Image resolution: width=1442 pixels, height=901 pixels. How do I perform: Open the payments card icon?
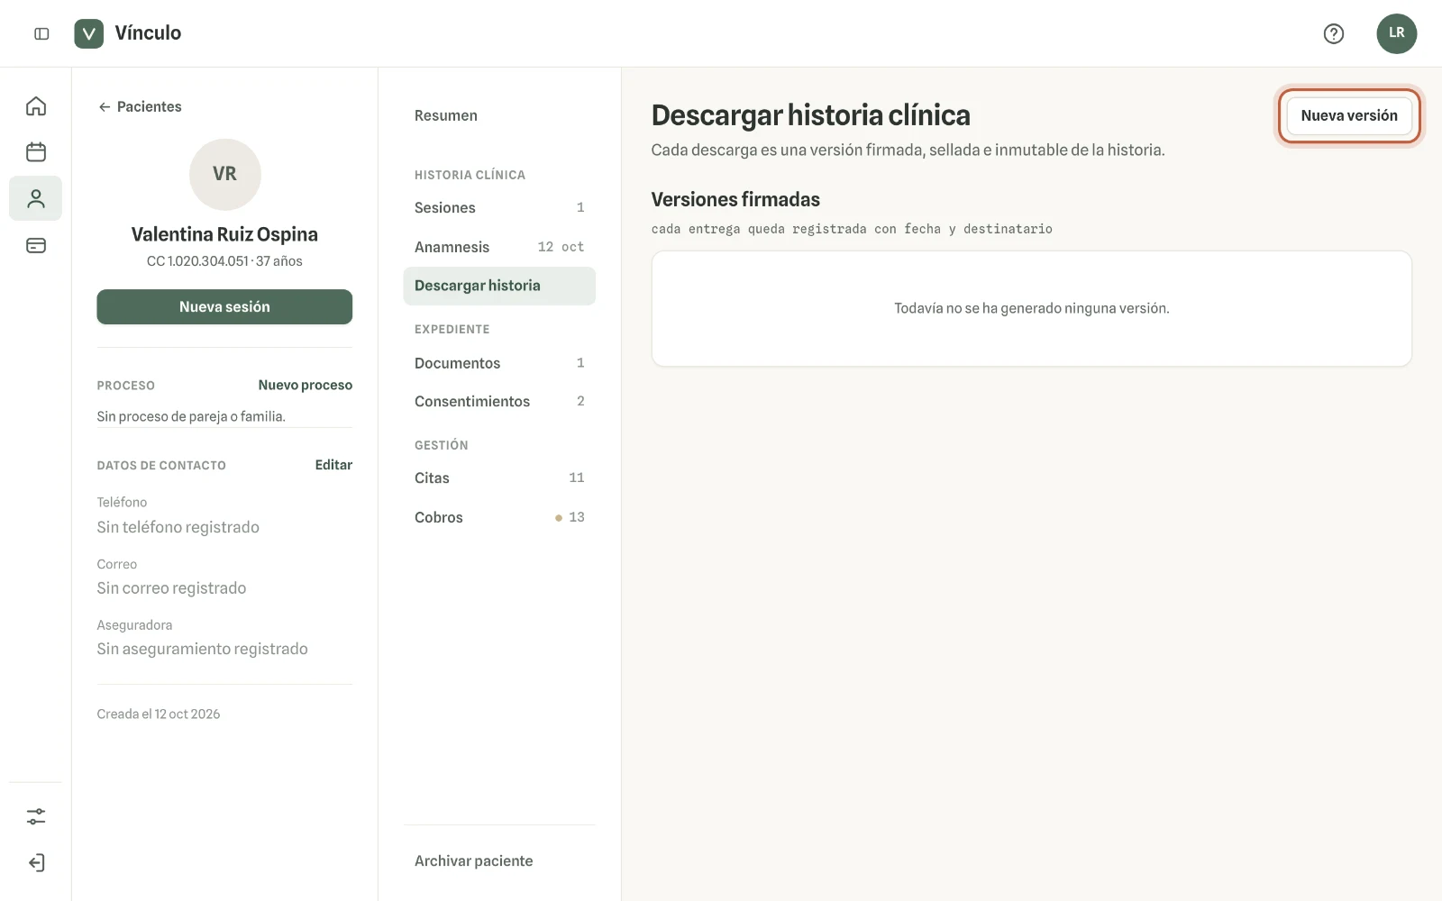point(36,245)
